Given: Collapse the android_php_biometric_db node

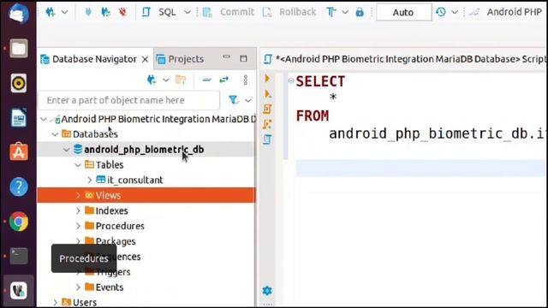Looking at the screenshot, I should point(67,150).
